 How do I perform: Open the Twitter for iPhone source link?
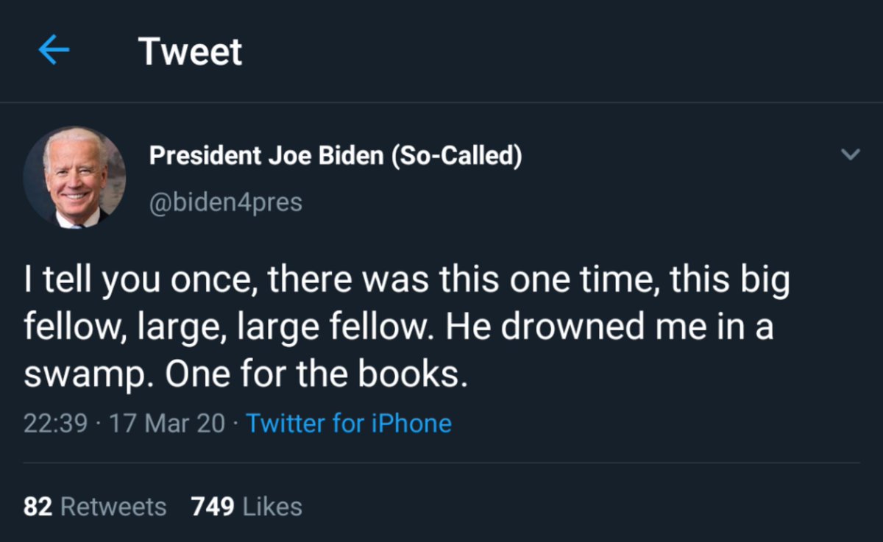coord(348,424)
